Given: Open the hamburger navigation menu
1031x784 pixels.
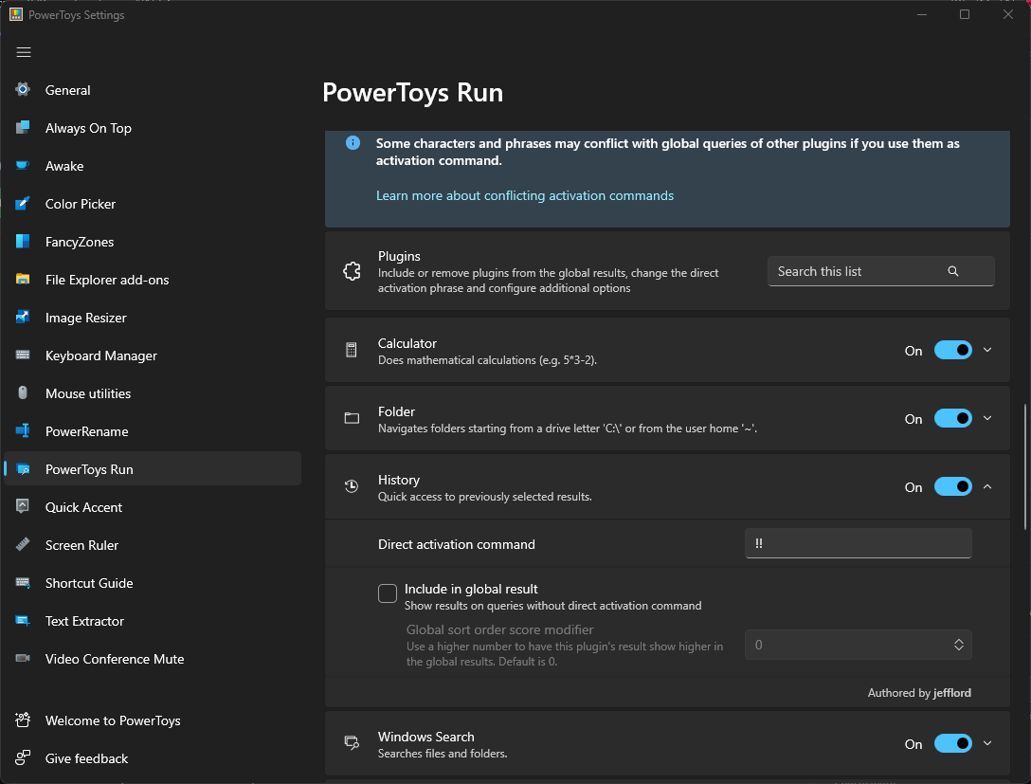Looking at the screenshot, I should click(x=24, y=52).
